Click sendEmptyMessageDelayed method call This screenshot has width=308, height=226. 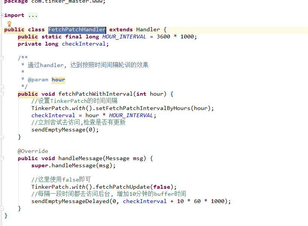70,201
